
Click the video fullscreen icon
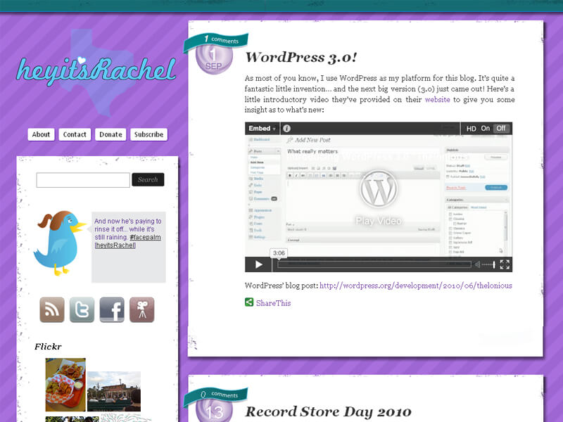pos(505,264)
